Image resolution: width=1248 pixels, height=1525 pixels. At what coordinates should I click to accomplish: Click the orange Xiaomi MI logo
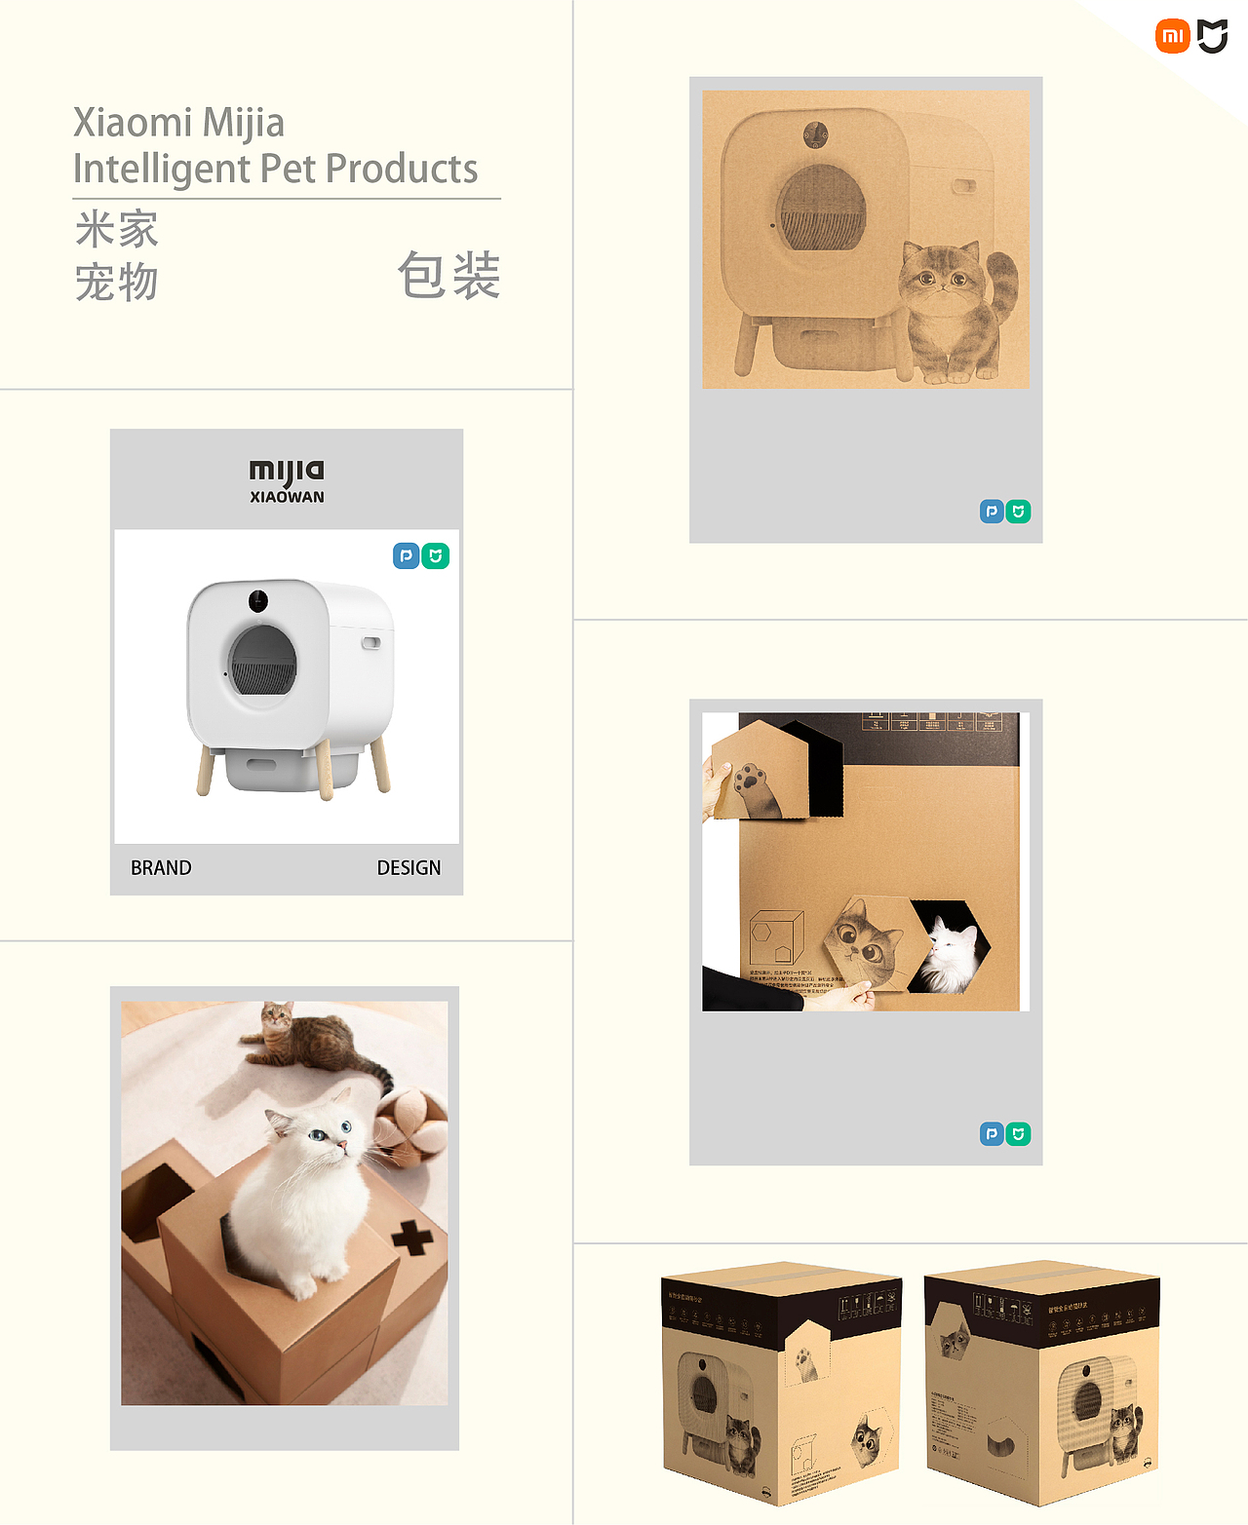coord(1173,36)
